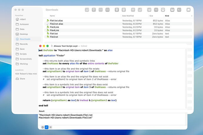The width and height of the screenshot is (203, 135).
Task: Click the copy-documents icon in Finder toolbar
Action: pos(149,10)
